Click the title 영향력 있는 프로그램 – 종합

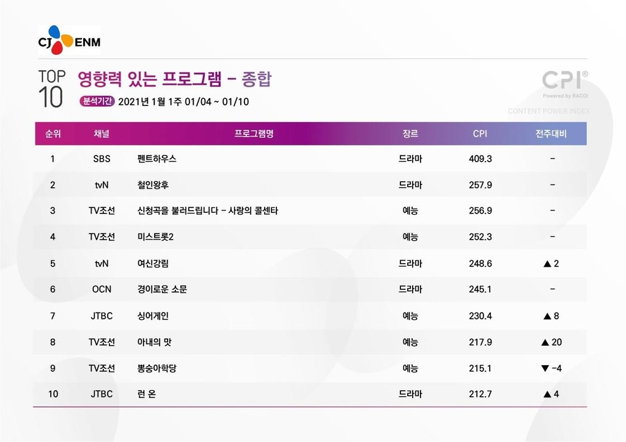point(174,79)
